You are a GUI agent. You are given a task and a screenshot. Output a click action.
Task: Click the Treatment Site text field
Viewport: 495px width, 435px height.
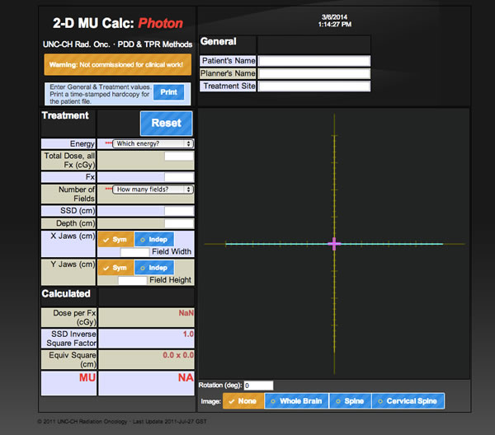(x=313, y=86)
